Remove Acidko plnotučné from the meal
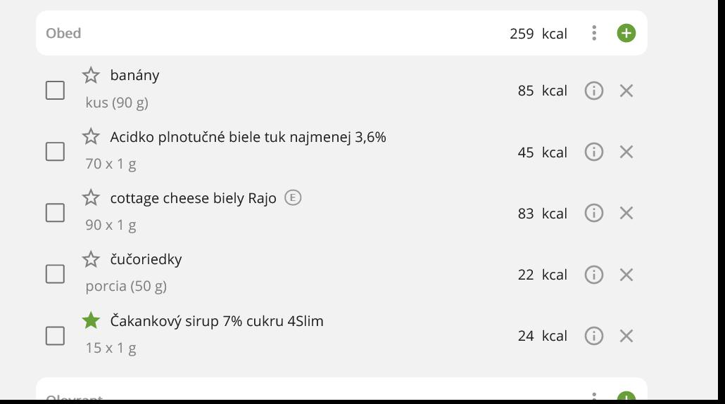Viewport: 725px width, 404px height. (626, 152)
